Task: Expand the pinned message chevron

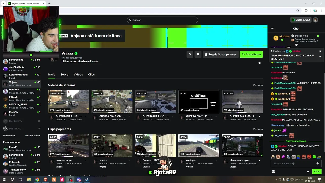Action: point(320,56)
